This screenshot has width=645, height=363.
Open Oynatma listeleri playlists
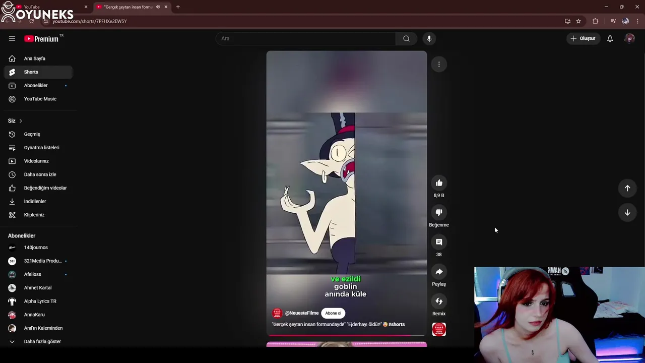[x=38, y=148]
